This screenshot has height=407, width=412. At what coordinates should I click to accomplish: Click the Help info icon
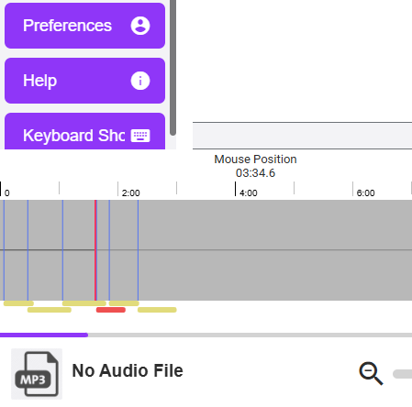[x=140, y=81]
